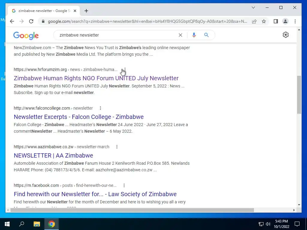Open the Chrome side panel

click(276, 21)
